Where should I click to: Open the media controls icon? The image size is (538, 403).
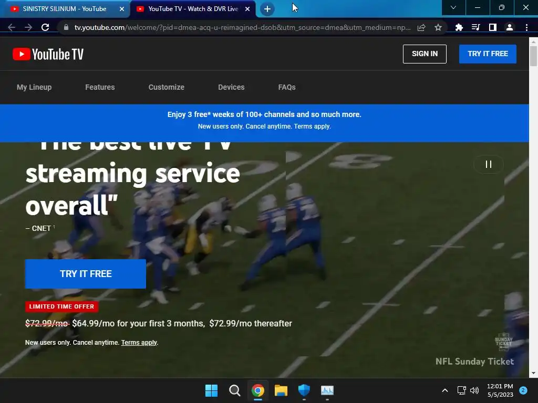[475, 27]
